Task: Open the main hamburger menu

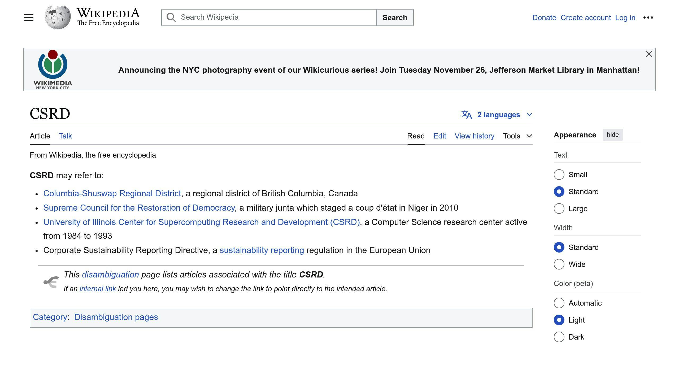Action: 29,18
